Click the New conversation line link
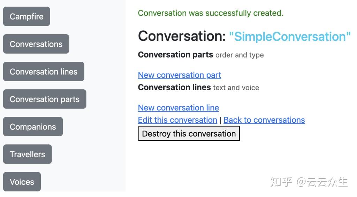This screenshot has width=357, height=197. pyautogui.click(x=178, y=108)
